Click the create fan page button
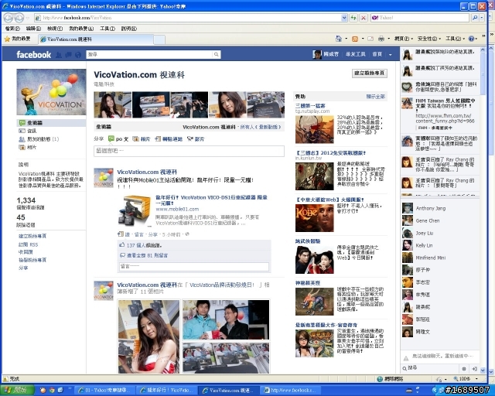The width and height of the screenshot is (495, 396). click(x=370, y=73)
